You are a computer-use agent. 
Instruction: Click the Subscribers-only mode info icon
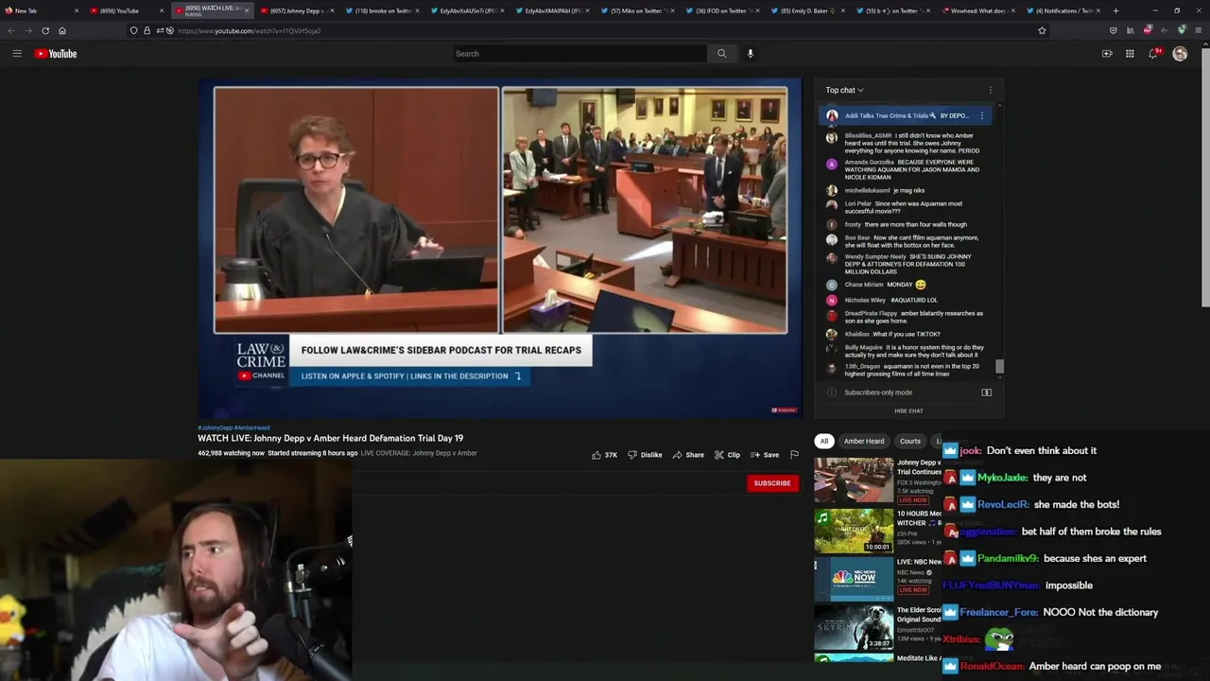coord(832,393)
